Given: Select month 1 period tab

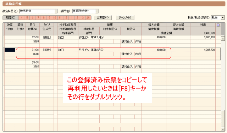Looking at the screenshot, I should 72,18.
